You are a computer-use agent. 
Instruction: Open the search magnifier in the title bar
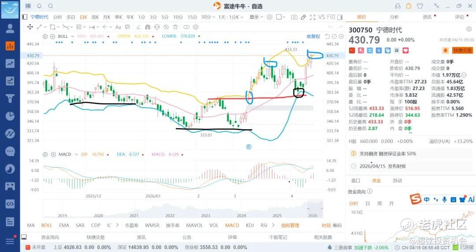pyautogui.click(x=51, y=6)
